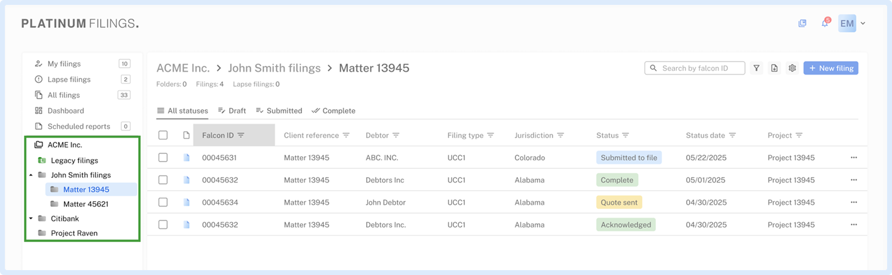Click Falcon ID column sort icon
This screenshot has height=275, width=892.
(241, 135)
